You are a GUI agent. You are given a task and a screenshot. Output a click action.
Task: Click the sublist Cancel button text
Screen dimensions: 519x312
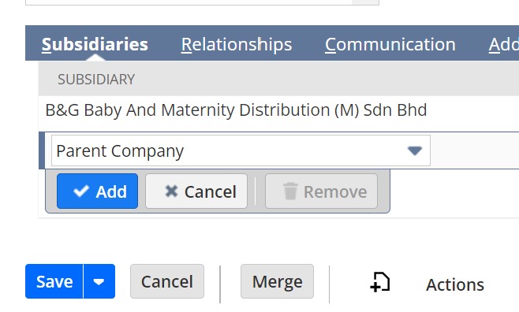click(x=210, y=191)
